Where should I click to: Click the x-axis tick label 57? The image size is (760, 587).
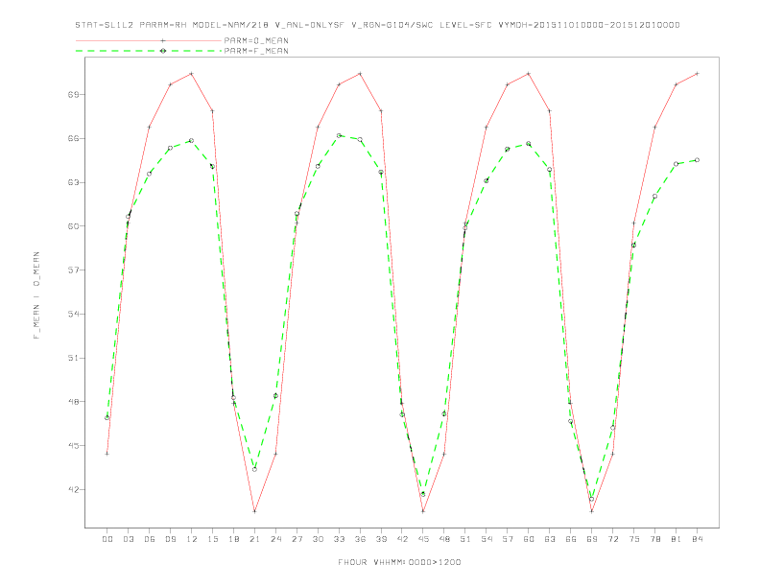point(508,539)
